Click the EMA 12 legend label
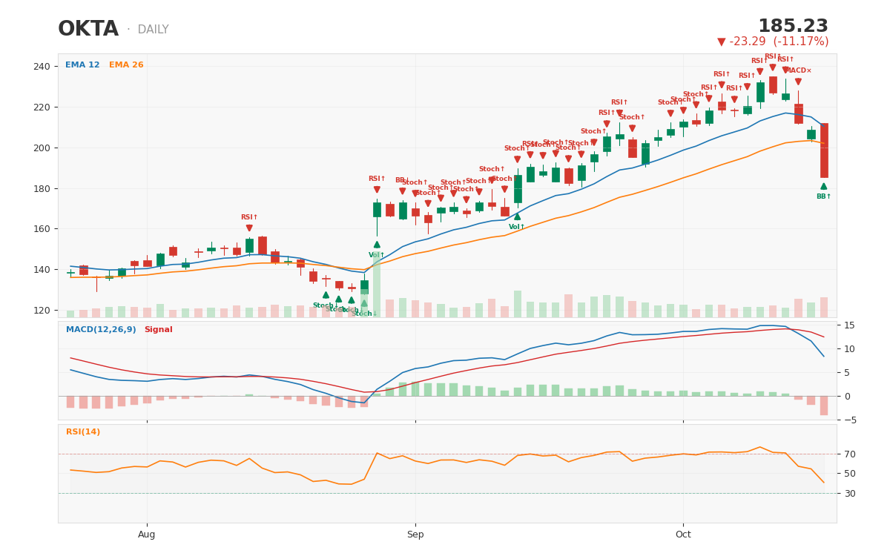 pyautogui.click(x=82, y=65)
